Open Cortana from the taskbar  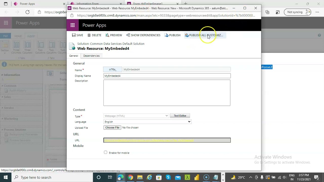click(99, 177)
